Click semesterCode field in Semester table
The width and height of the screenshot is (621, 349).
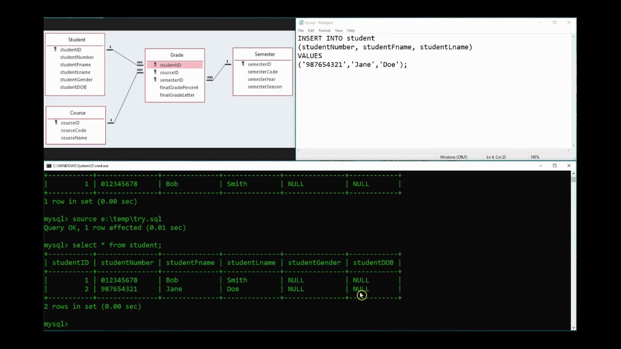tap(262, 72)
